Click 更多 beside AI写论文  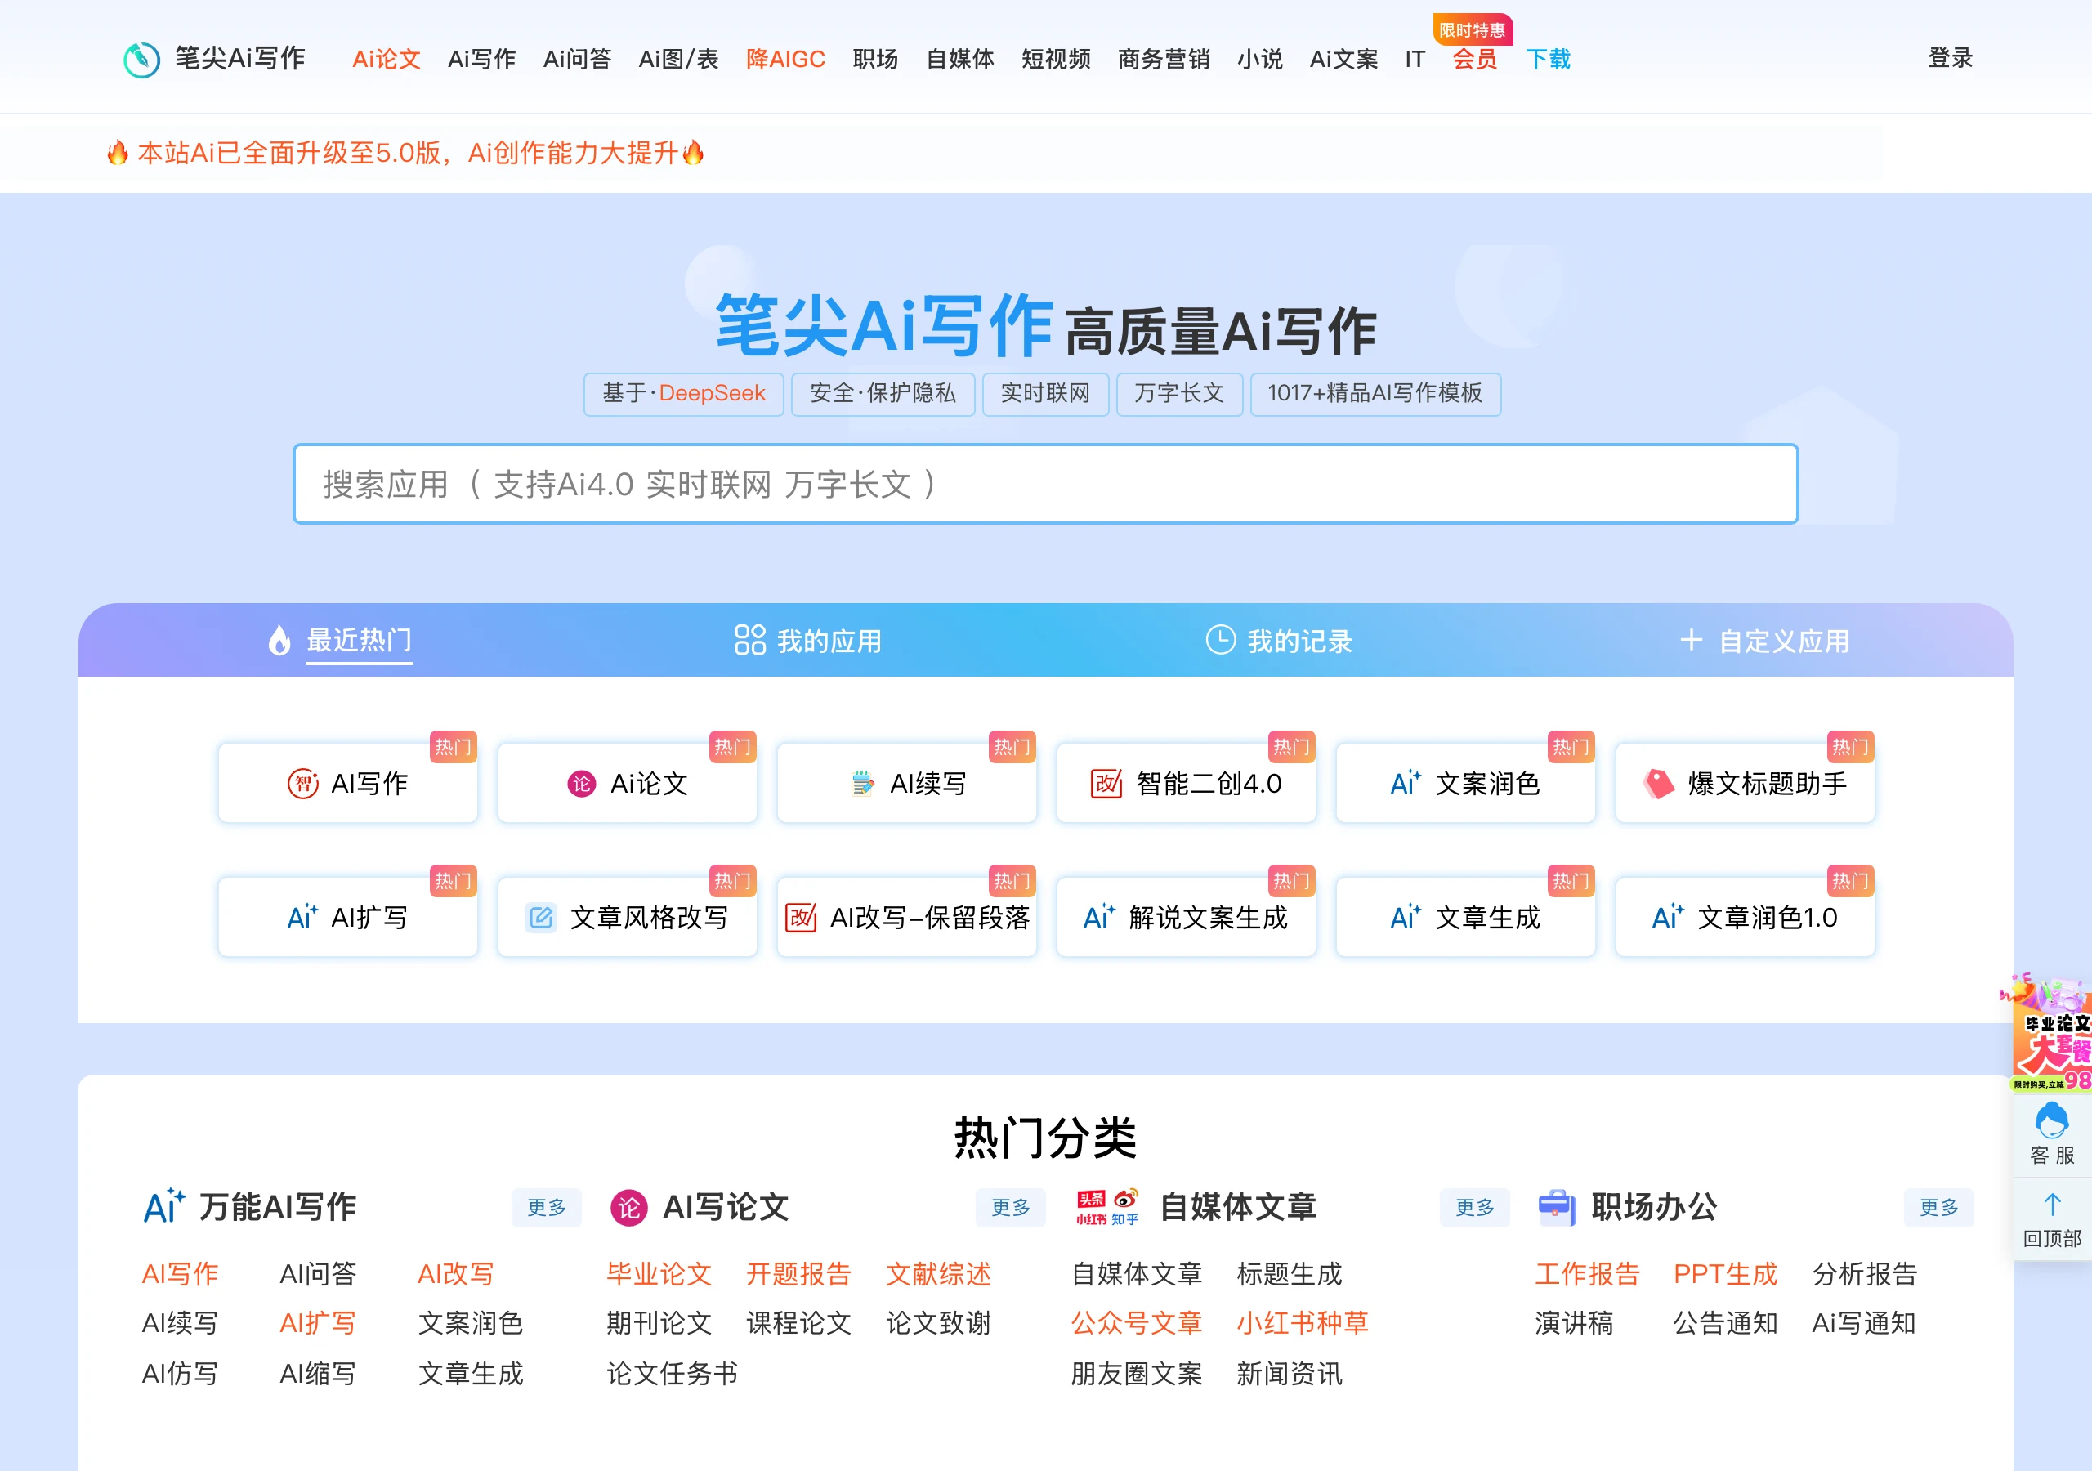[1011, 1208]
